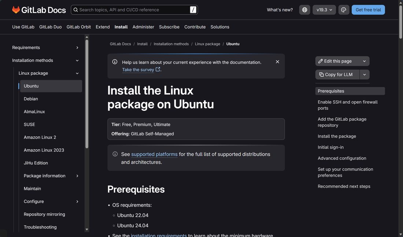The image size is (403, 237).
Task: Jump to Prerequisites in page contents
Action: tap(350, 91)
